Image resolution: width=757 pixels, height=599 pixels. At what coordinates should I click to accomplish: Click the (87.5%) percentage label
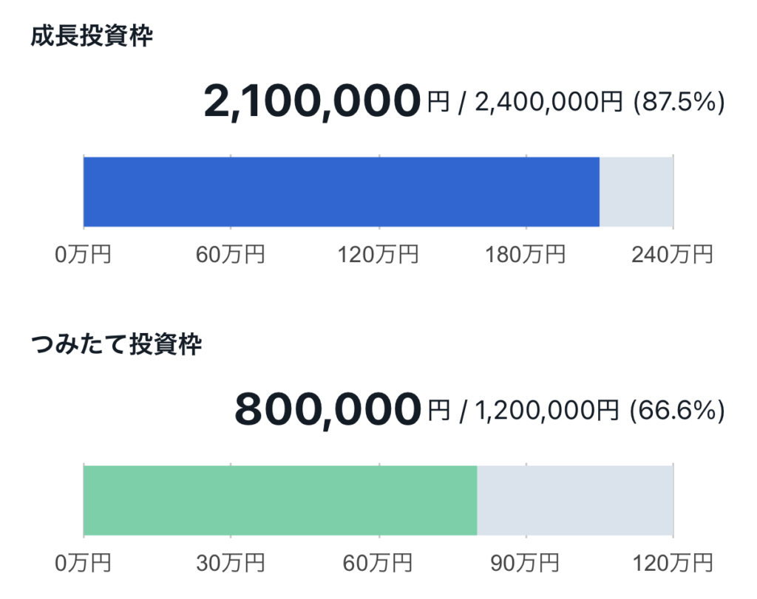pyautogui.click(x=679, y=102)
